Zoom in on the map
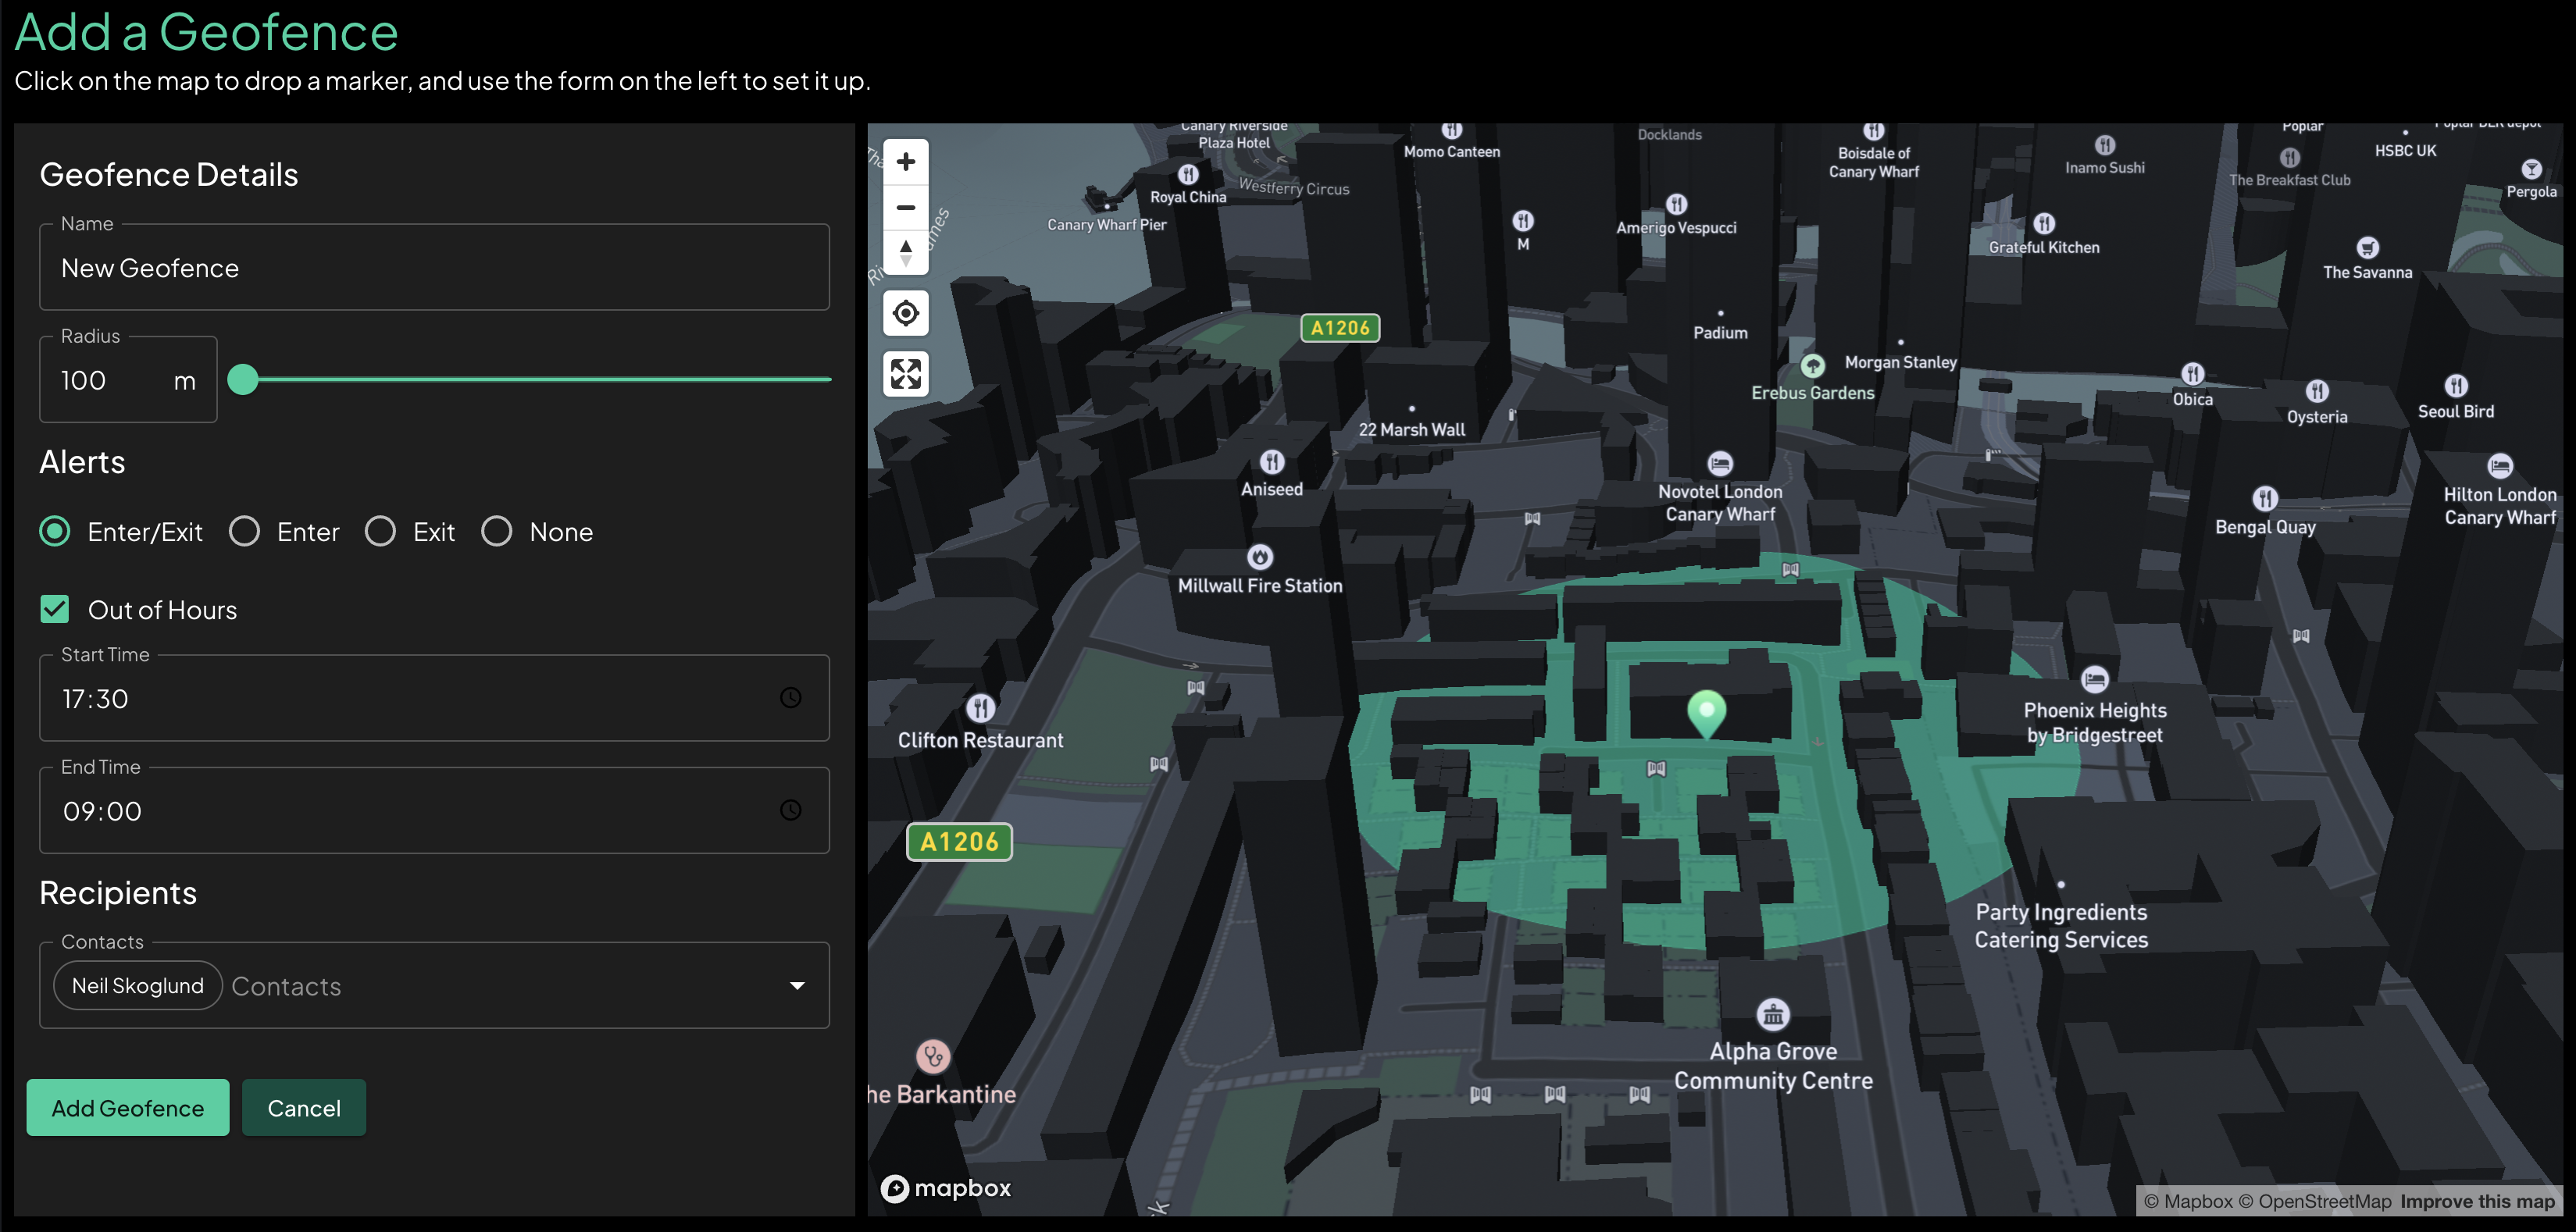Screen dimensions: 2576x1232 coord(905,162)
